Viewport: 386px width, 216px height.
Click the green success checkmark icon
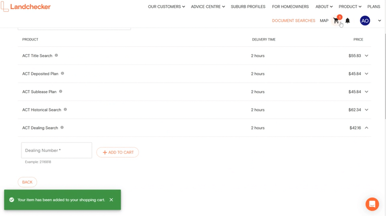pyautogui.click(x=11, y=200)
